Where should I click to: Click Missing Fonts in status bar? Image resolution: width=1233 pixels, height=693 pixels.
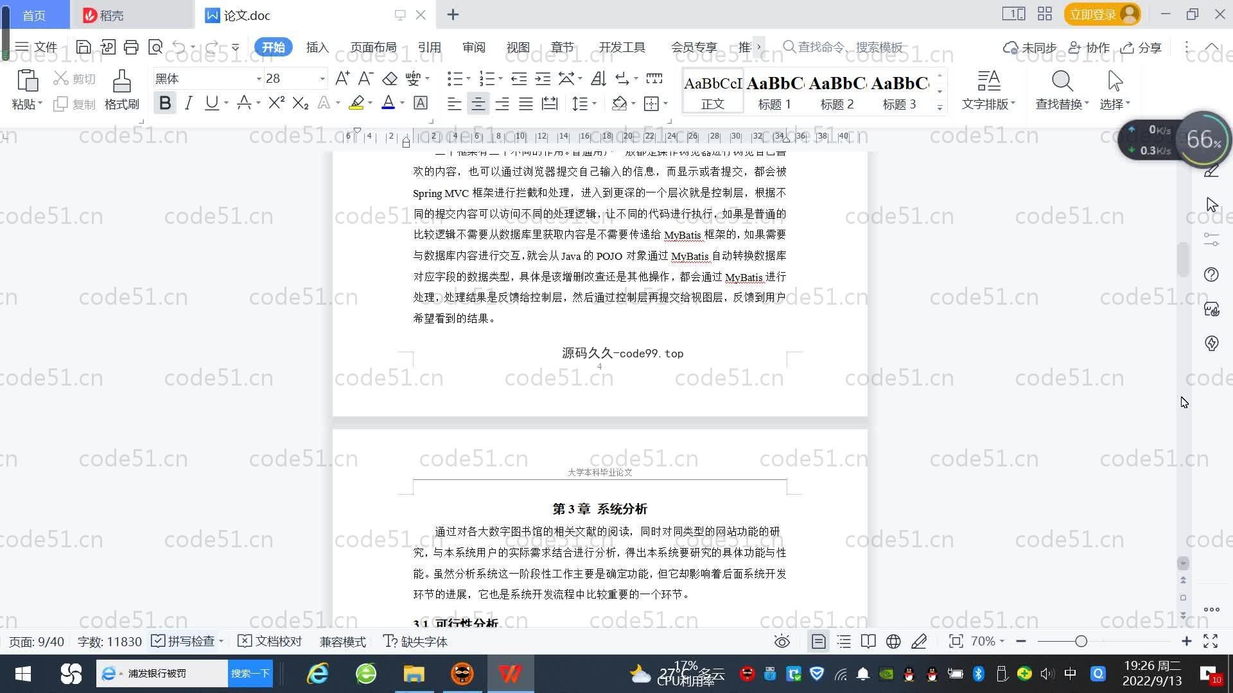(x=415, y=641)
